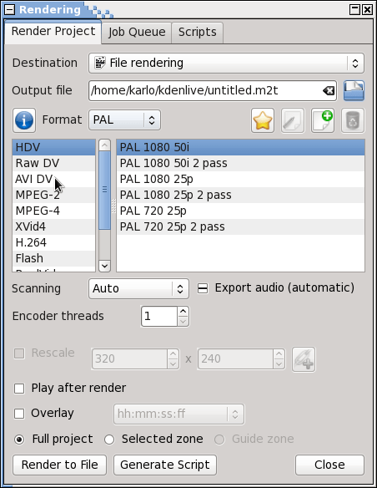Image resolution: width=377 pixels, height=488 pixels.
Task: Click the browse output file folder icon
Action: (x=354, y=90)
